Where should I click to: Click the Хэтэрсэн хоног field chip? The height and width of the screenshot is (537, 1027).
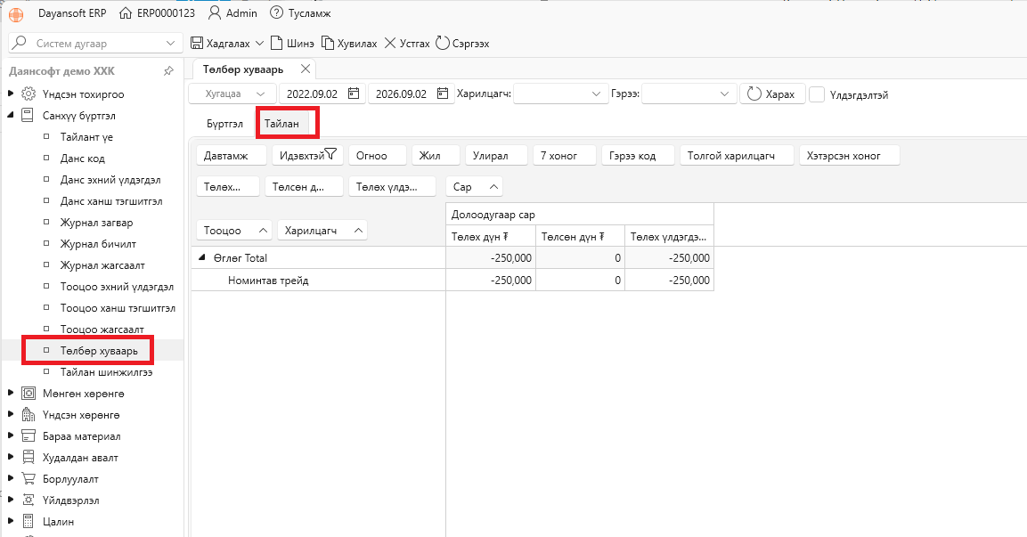[850, 156]
